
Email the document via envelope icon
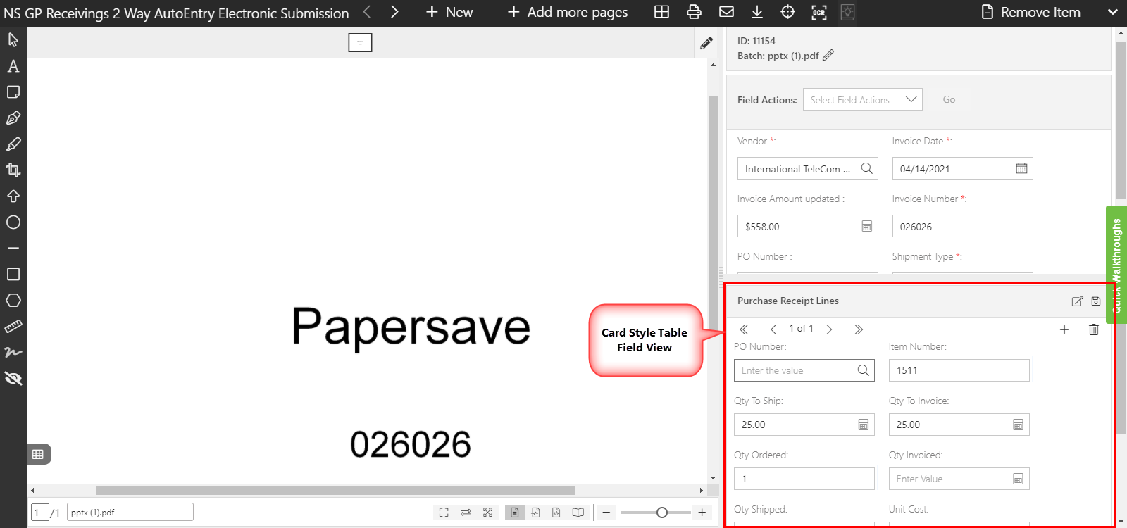click(726, 12)
